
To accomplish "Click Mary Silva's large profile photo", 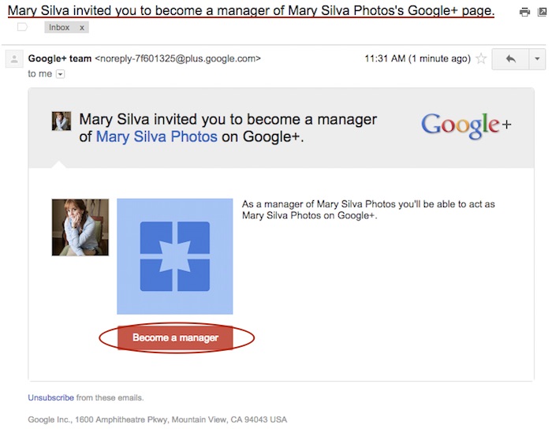I will tap(80, 227).
